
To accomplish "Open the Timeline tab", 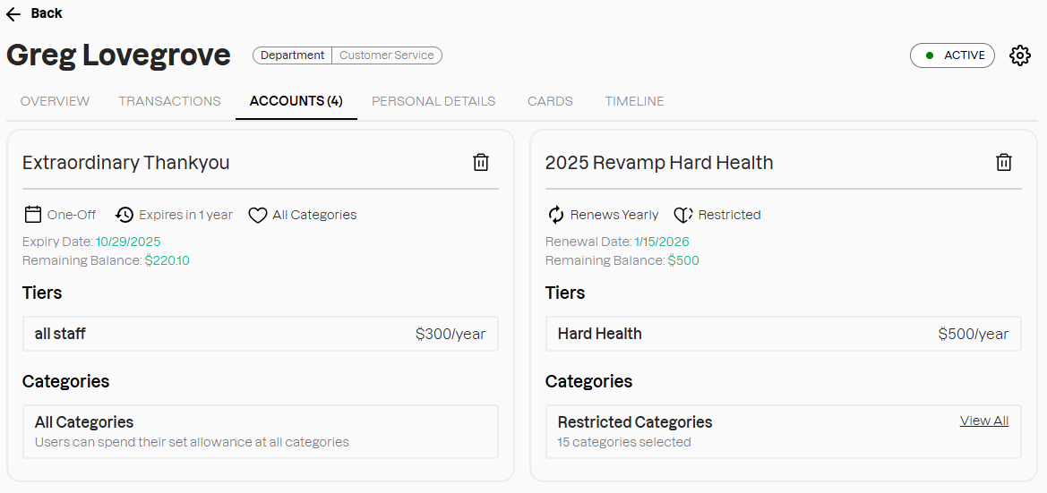I will click(634, 101).
